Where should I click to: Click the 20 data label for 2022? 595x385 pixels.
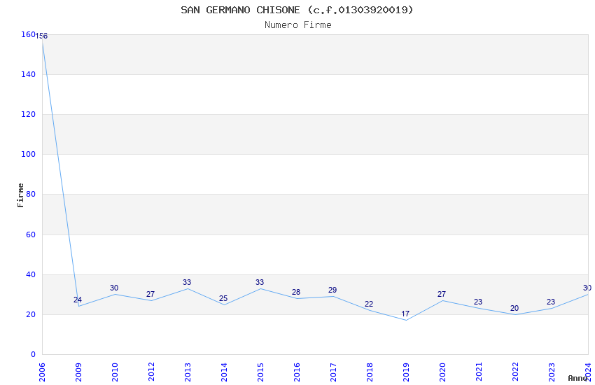[x=514, y=308]
